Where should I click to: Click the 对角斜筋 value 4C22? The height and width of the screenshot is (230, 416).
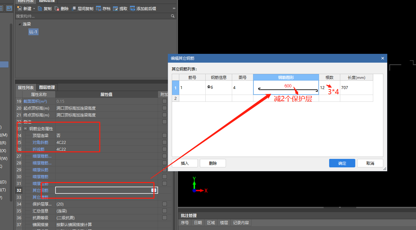61,142
